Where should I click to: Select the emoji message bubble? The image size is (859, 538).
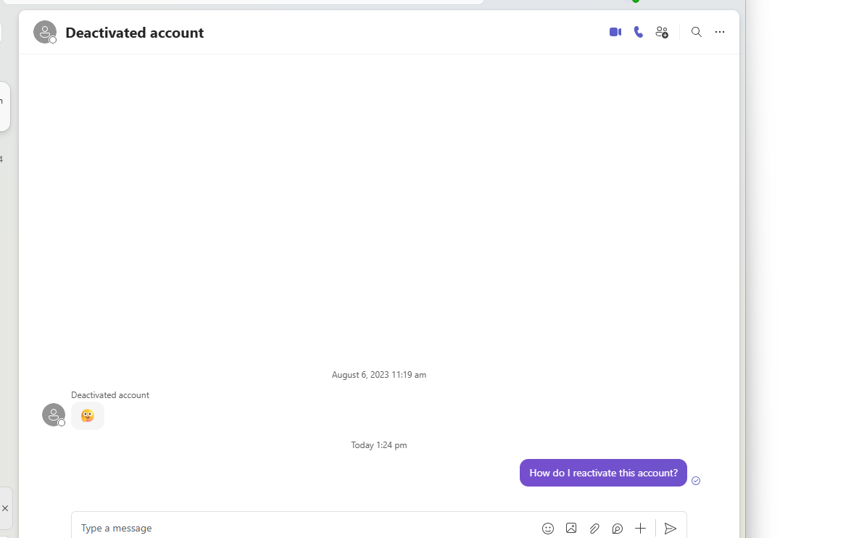coord(88,416)
